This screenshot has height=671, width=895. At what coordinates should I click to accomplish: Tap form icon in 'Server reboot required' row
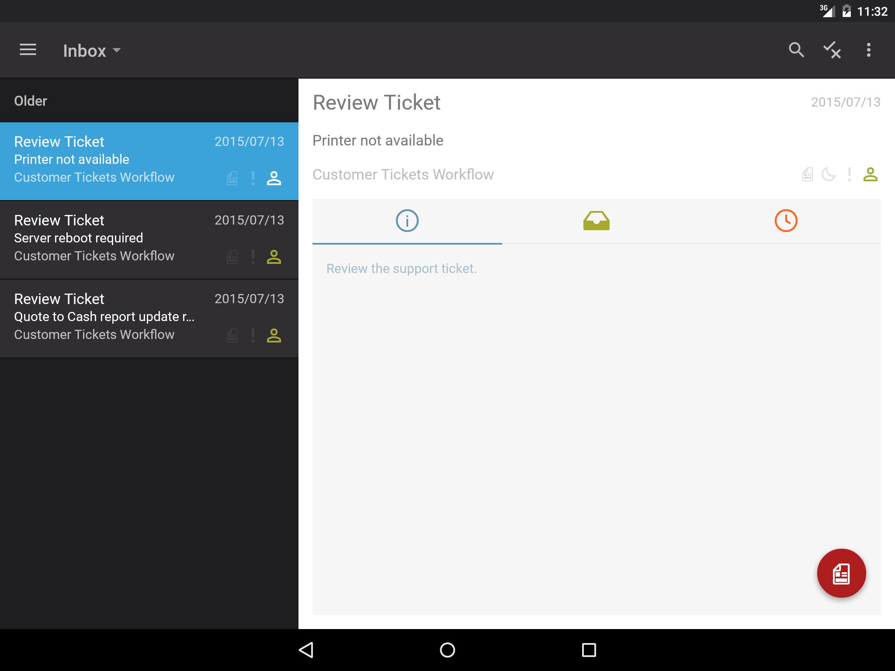(x=232, y=257)
